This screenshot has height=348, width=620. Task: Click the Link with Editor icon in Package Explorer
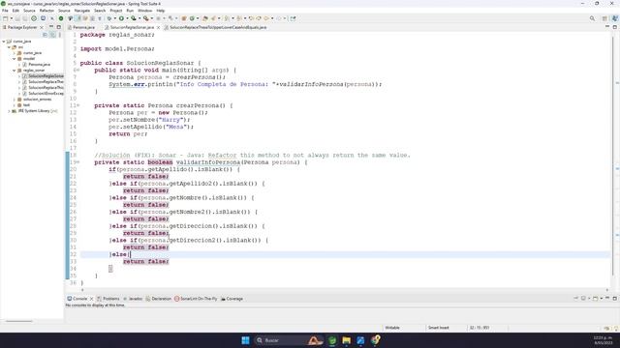52,35
